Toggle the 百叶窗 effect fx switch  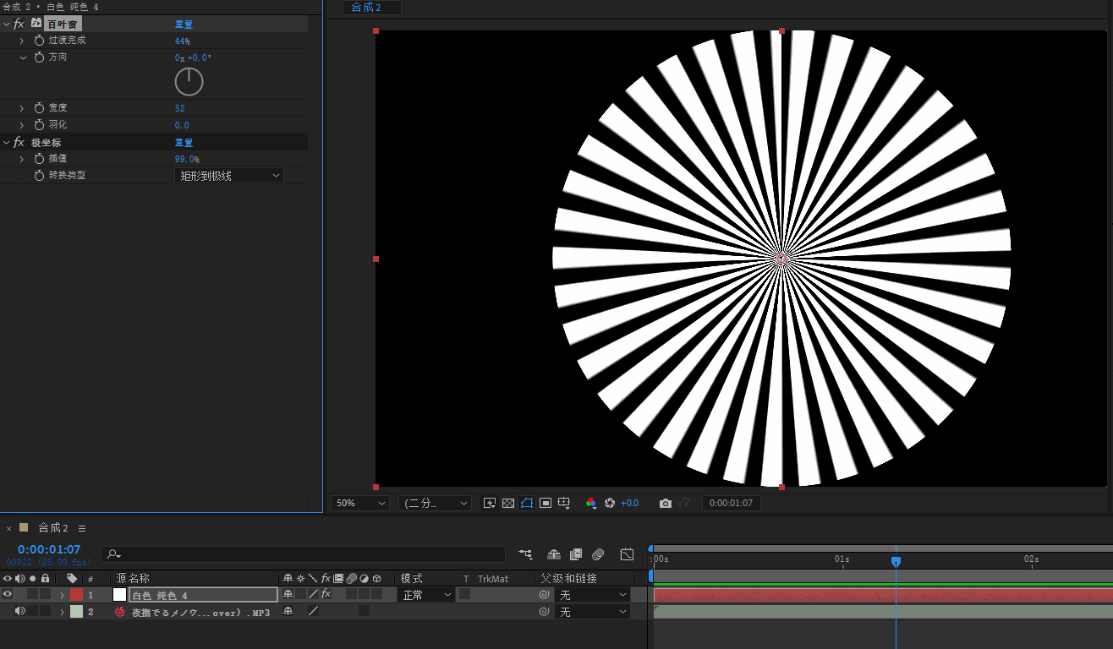coord(19,24)
